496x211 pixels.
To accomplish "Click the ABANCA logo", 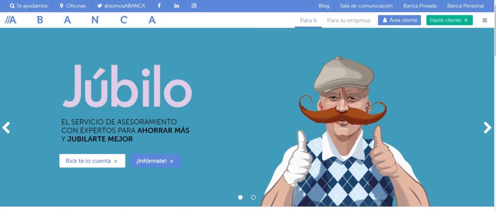I will [81, 20].
